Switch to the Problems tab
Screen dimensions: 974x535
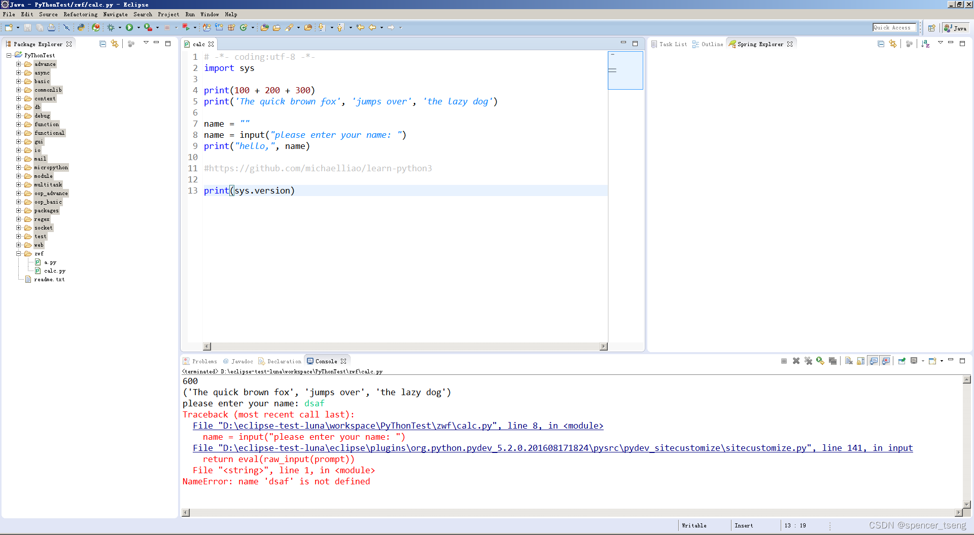point(200,361)
